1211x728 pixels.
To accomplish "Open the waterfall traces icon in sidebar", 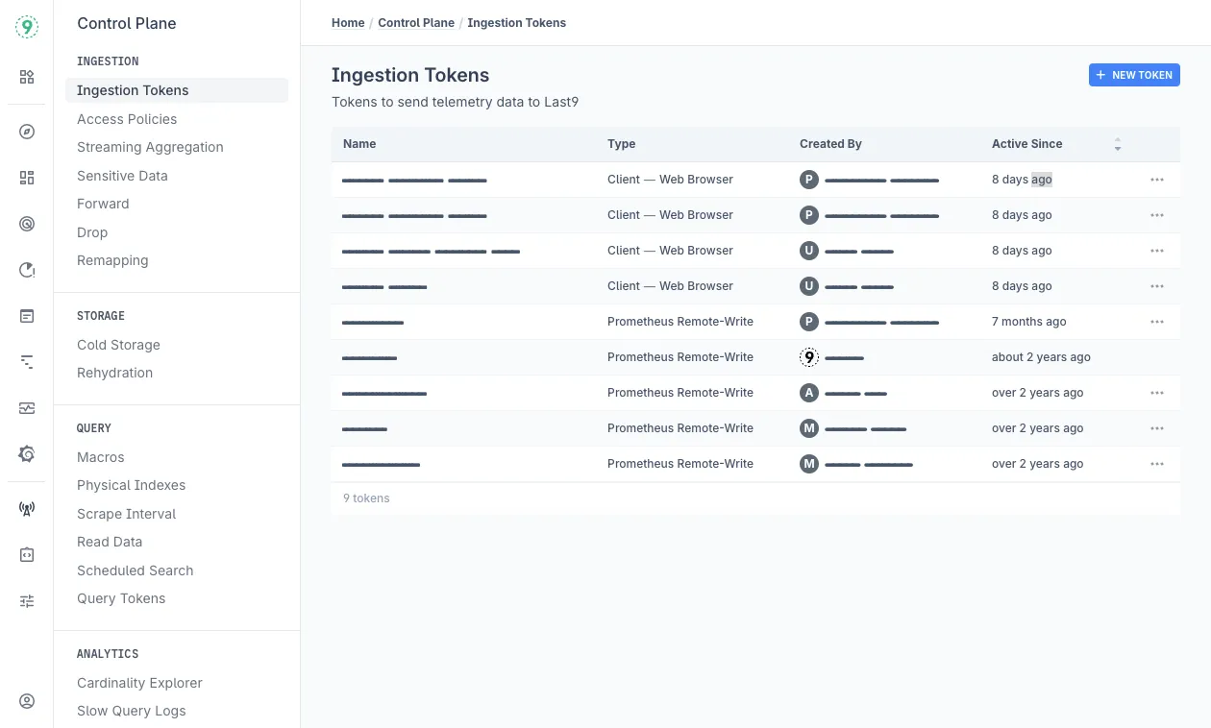I will click(x=27, y=362).
